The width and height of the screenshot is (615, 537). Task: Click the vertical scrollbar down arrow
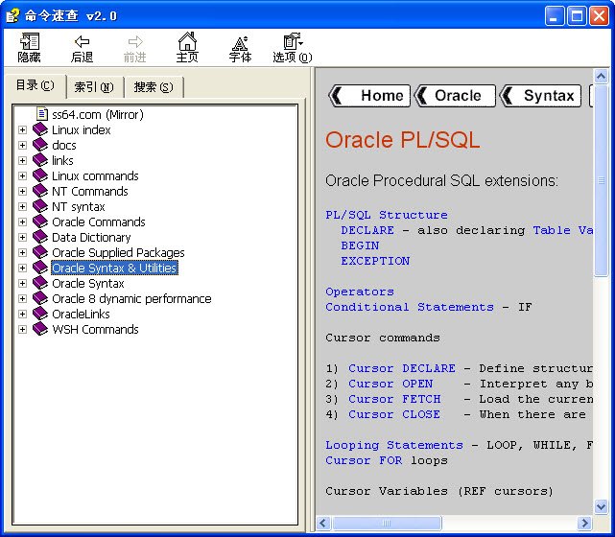pyautogui.click(x=602, y=507)
